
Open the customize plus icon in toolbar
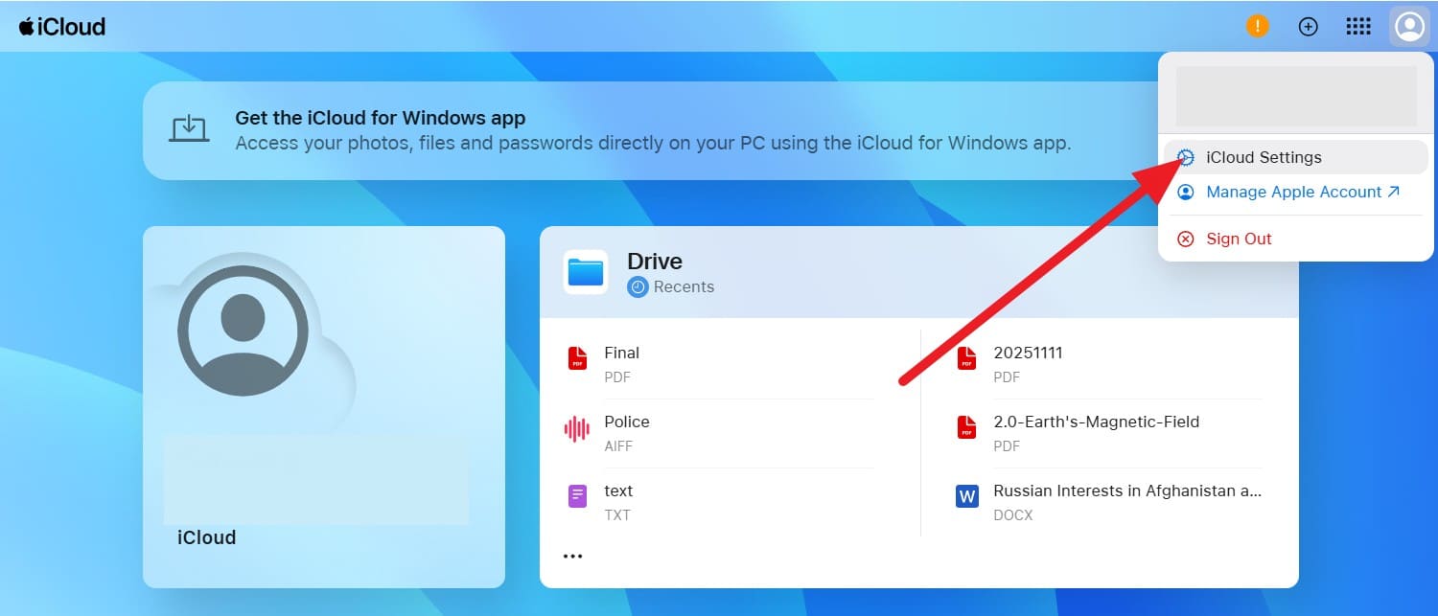tap(1308, 26)
